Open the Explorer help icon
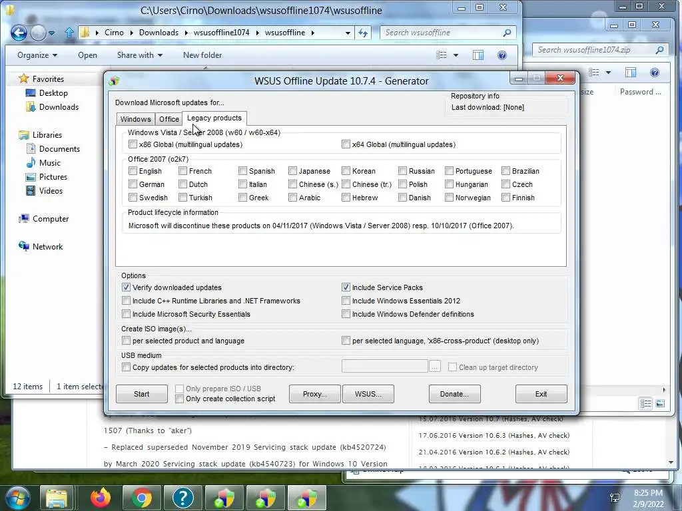This screenshot has height=511, width=682. click(502, 55)
